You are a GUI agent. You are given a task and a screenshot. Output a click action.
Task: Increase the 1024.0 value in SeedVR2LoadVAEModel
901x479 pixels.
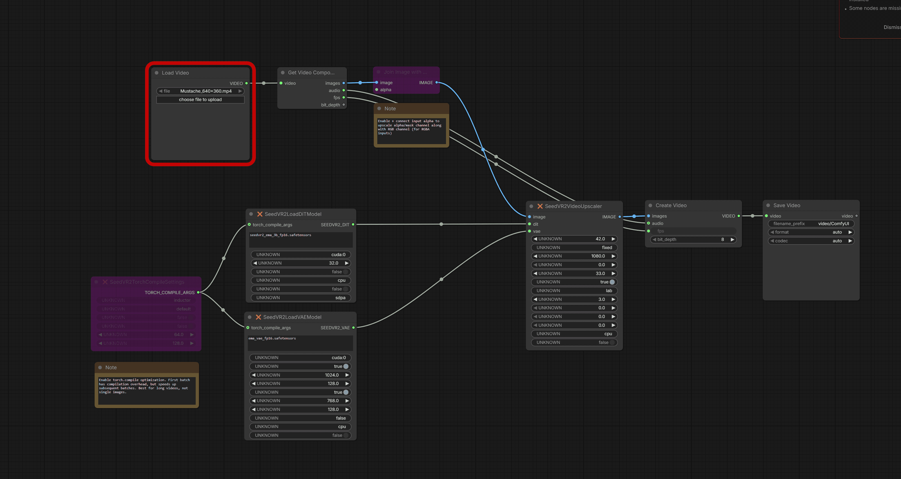click(347, 375)
